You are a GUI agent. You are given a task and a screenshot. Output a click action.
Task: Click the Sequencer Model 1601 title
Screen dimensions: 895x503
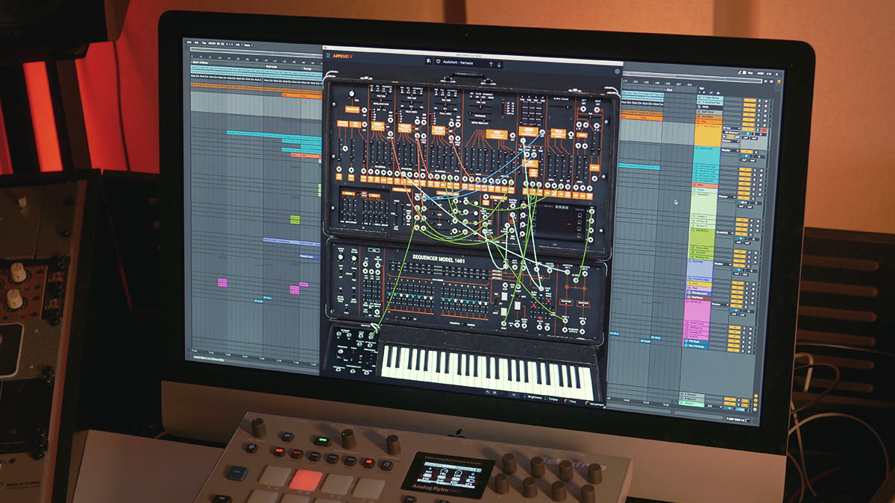coord(424,256)
